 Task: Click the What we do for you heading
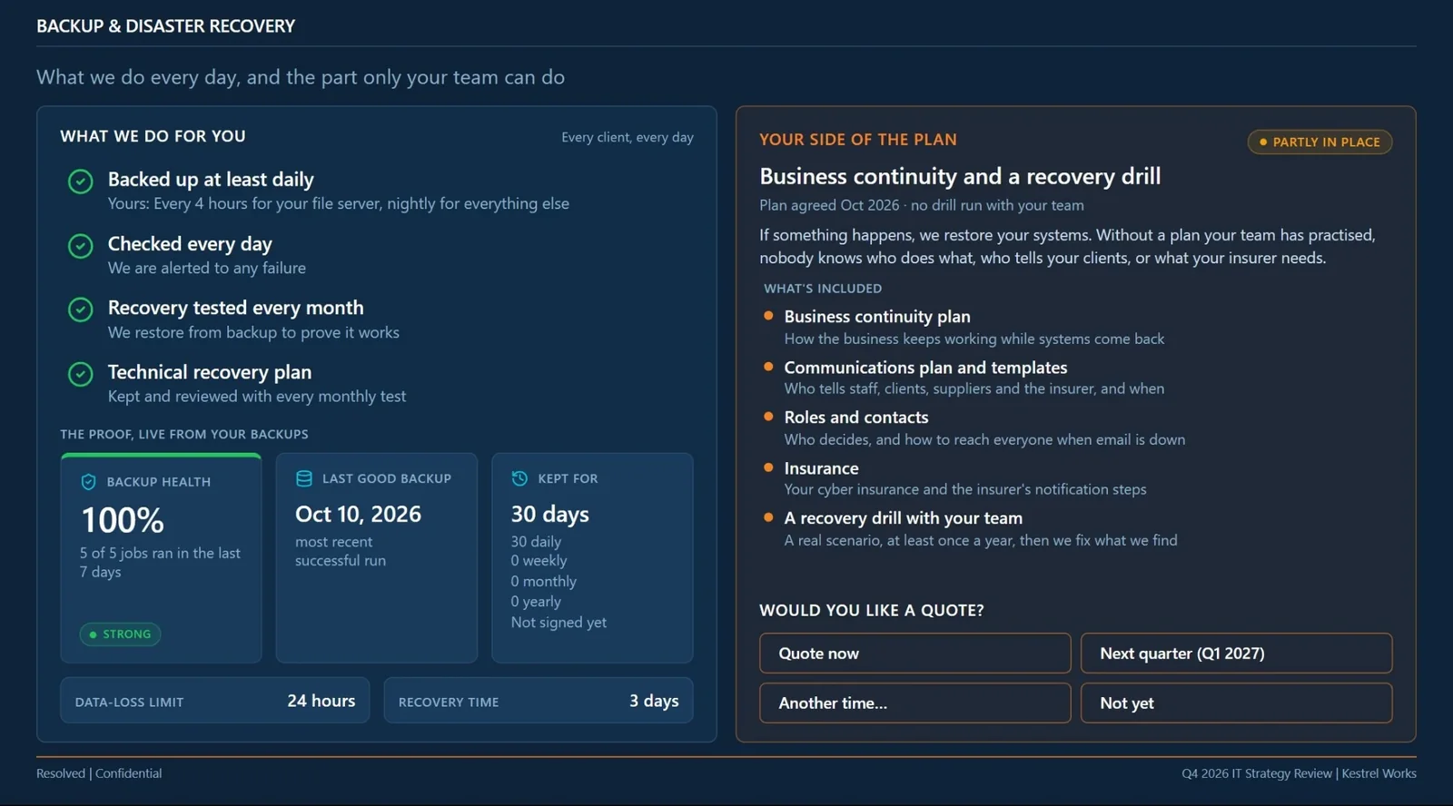click(153, 136)
